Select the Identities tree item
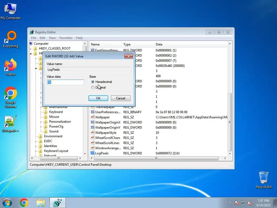 [x=51, y=146]
